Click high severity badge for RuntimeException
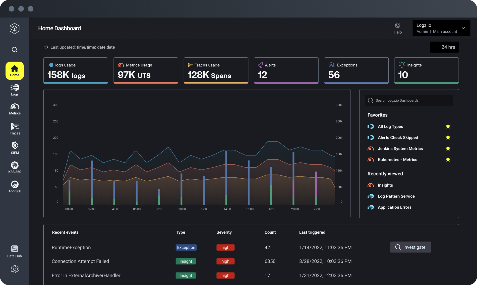Viewport: 477px width, 285px height. pyautogui.click(x=225, y=247)
